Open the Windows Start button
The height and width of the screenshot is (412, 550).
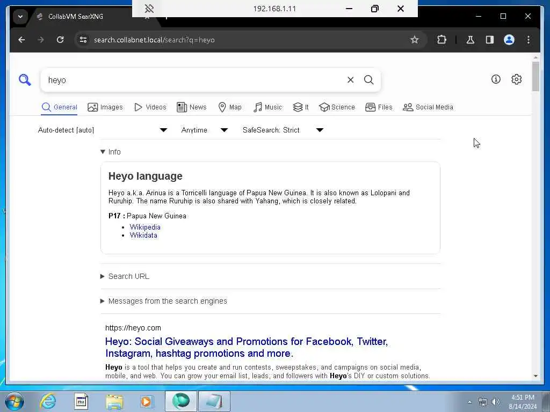(15, 401)
